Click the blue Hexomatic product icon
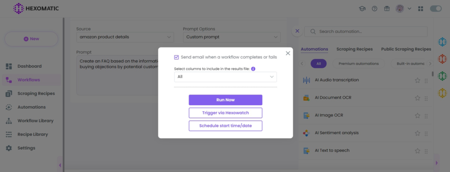Screen dimensions: 450x172 (x=442, y=42)
